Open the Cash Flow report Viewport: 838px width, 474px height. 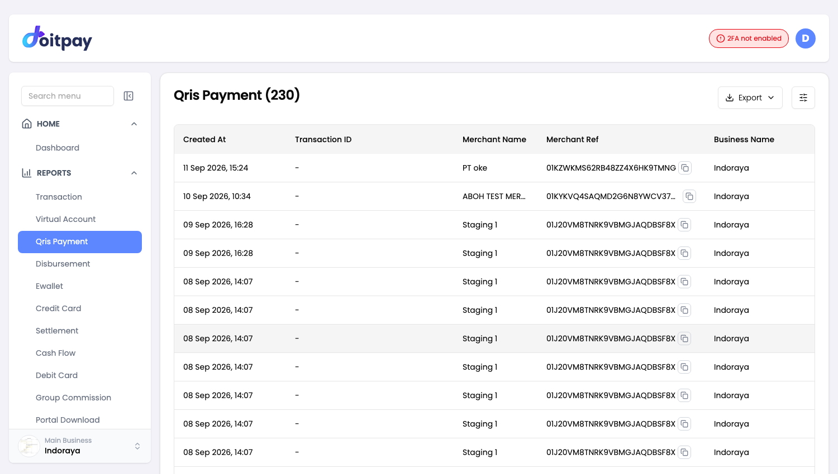[x=55, y=353]
